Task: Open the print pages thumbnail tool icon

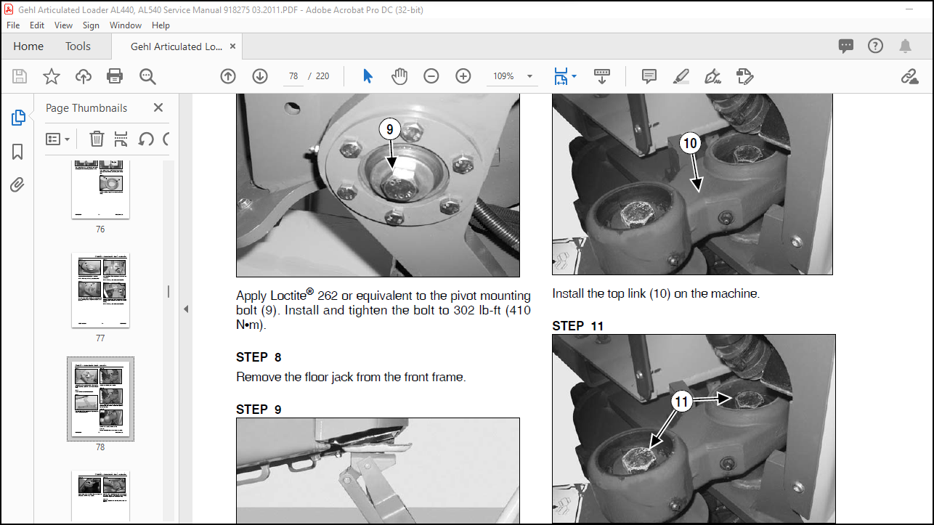Action: (x=121, y=139)
